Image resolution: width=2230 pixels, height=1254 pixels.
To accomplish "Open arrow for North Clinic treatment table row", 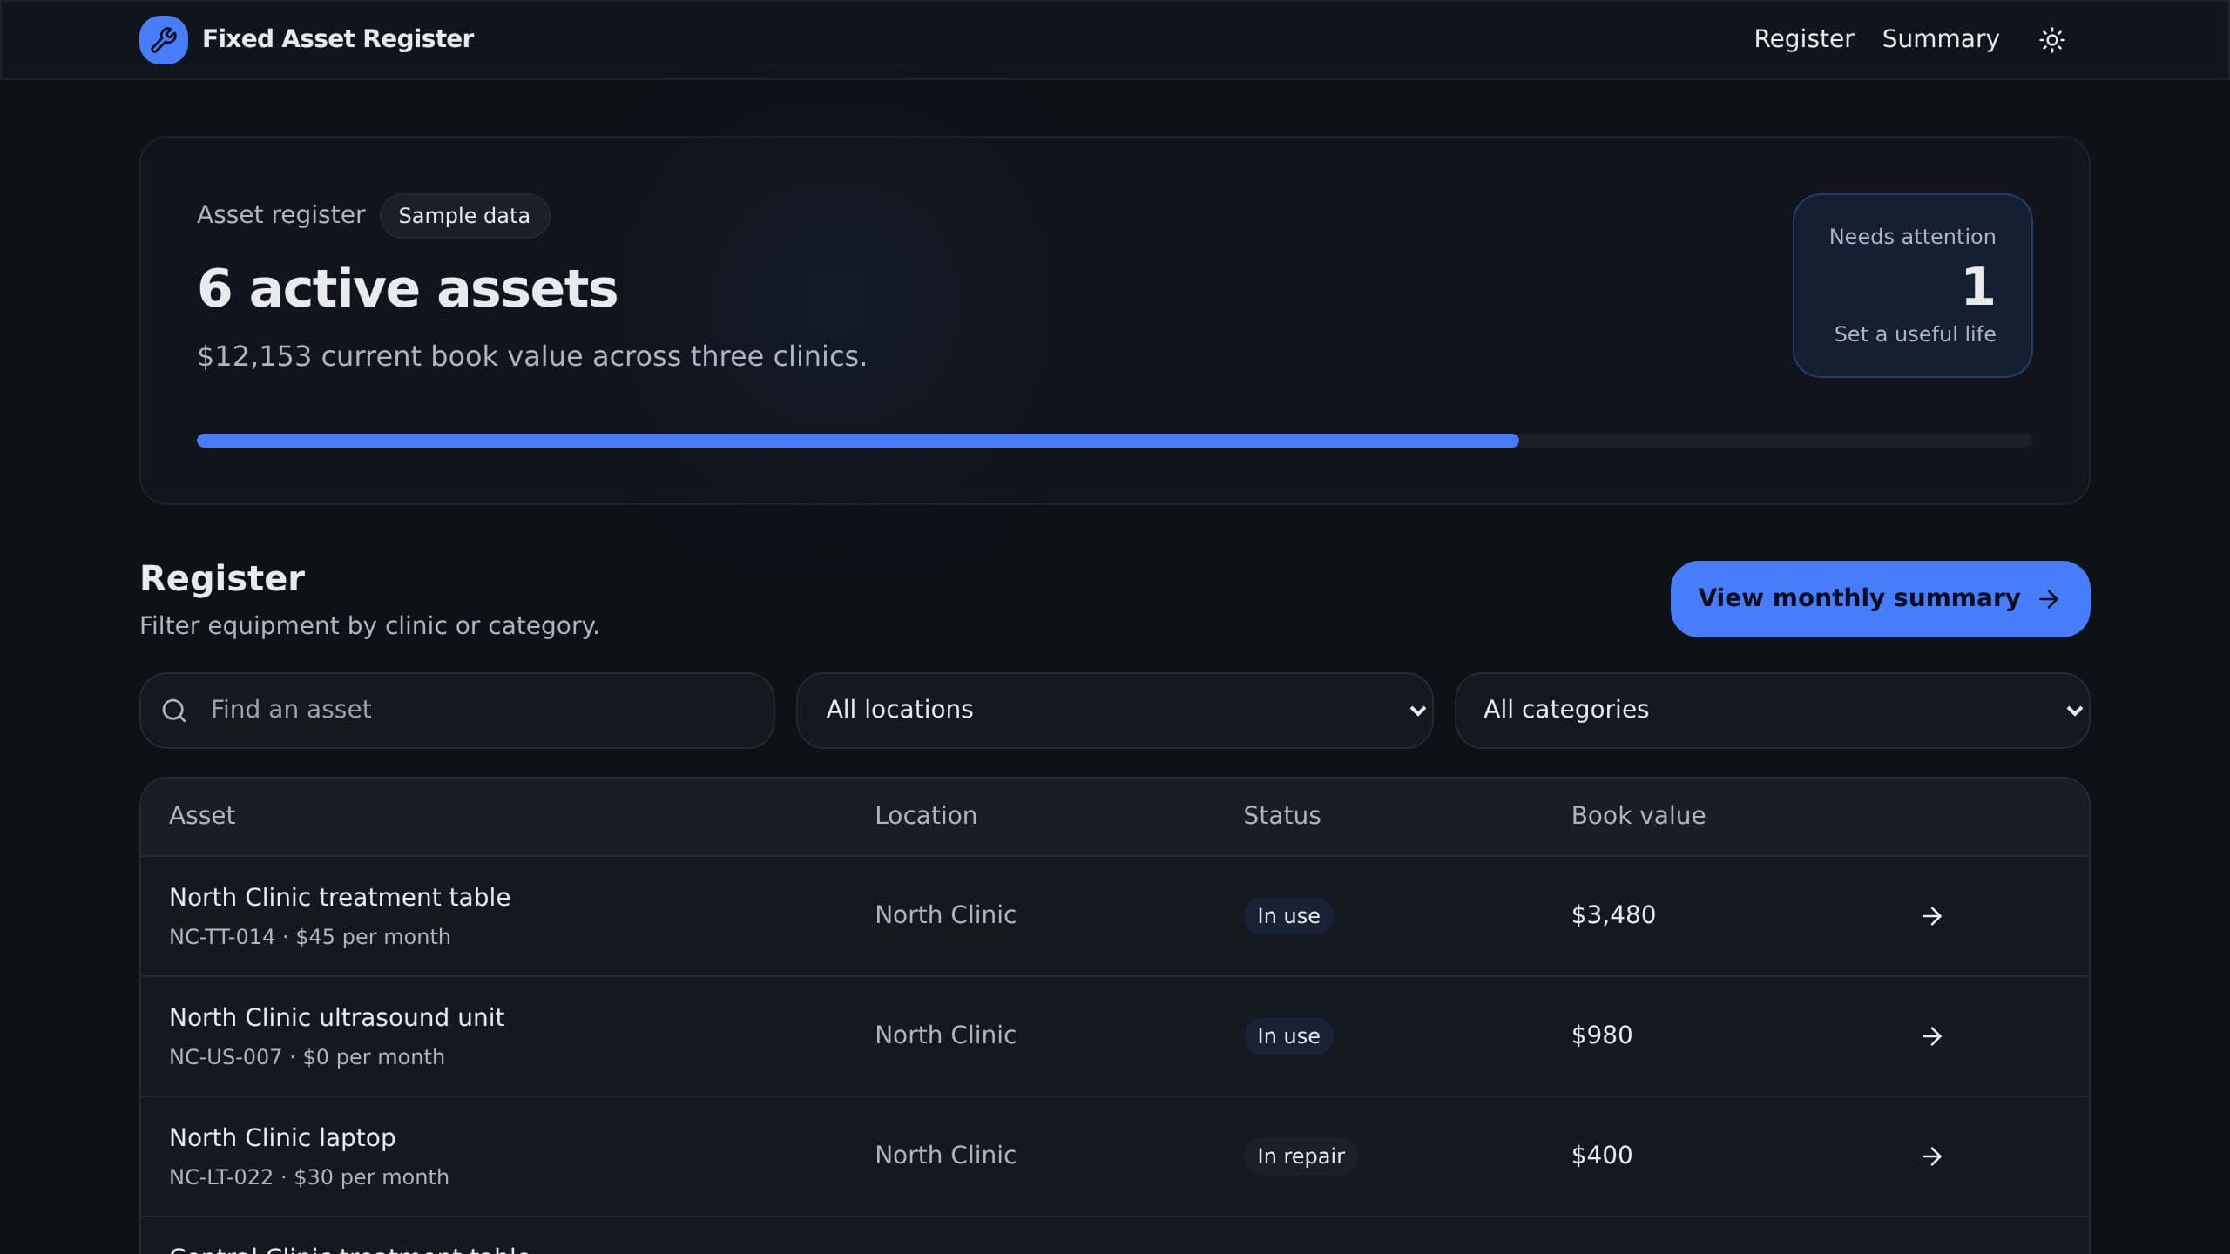I will pyautogui.click(x=1931, y=916).
